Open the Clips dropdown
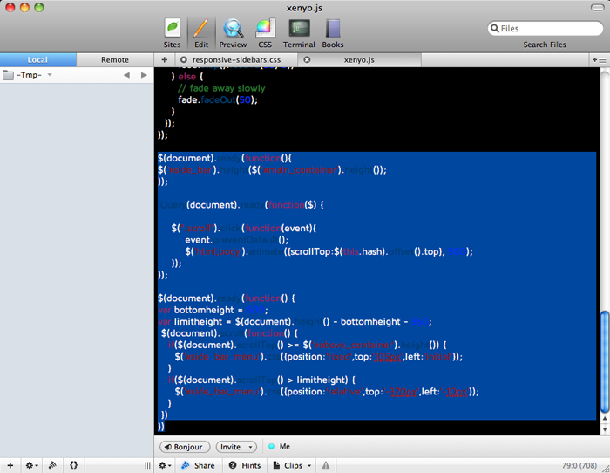The height and width of the screenshot is (473, 610). [x=292, y=465]
